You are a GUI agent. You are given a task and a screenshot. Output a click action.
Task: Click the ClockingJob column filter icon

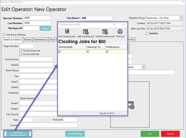60,52
